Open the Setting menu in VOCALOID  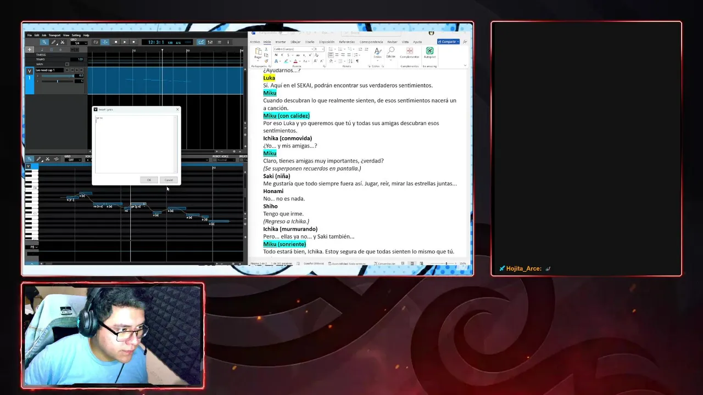[76, 35]
